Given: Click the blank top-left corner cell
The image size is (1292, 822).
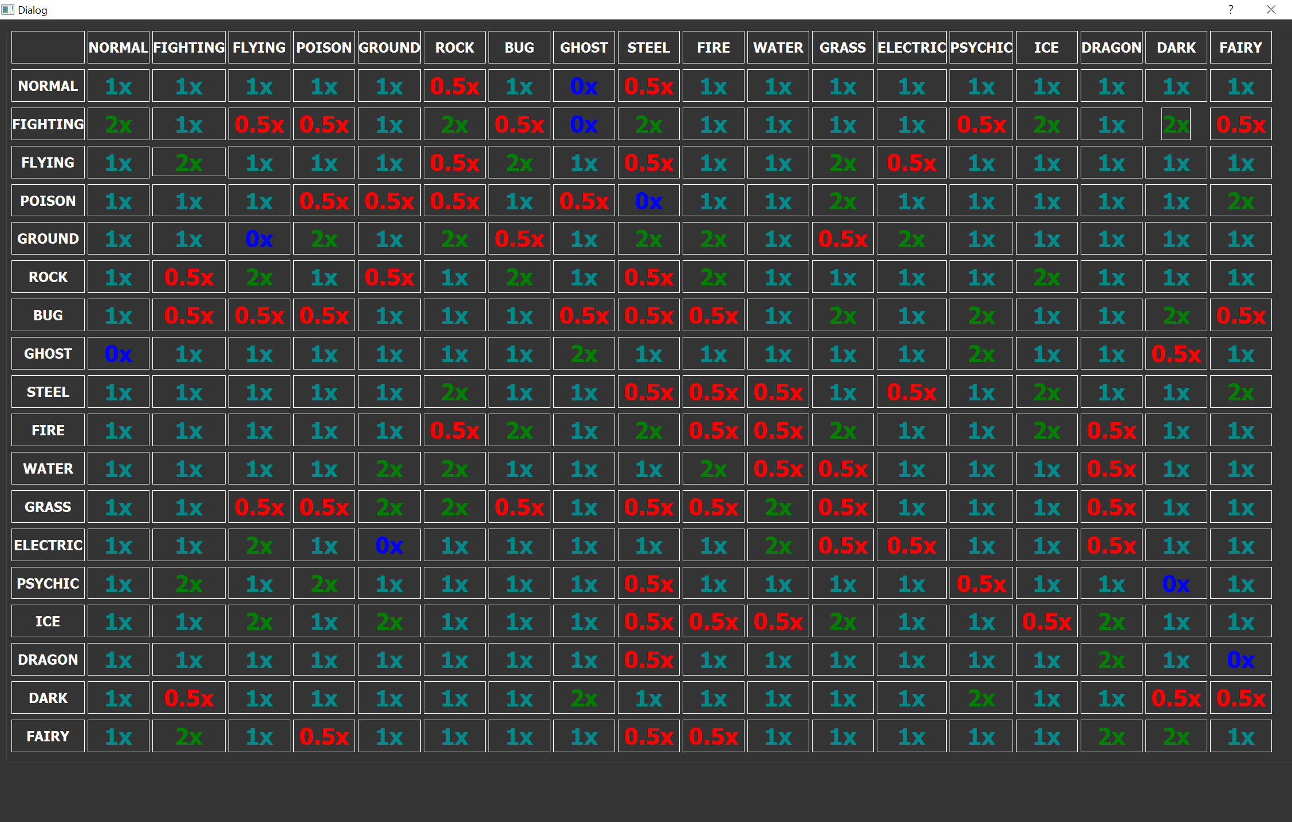Looking at the screenshot, I should (48, 47).
